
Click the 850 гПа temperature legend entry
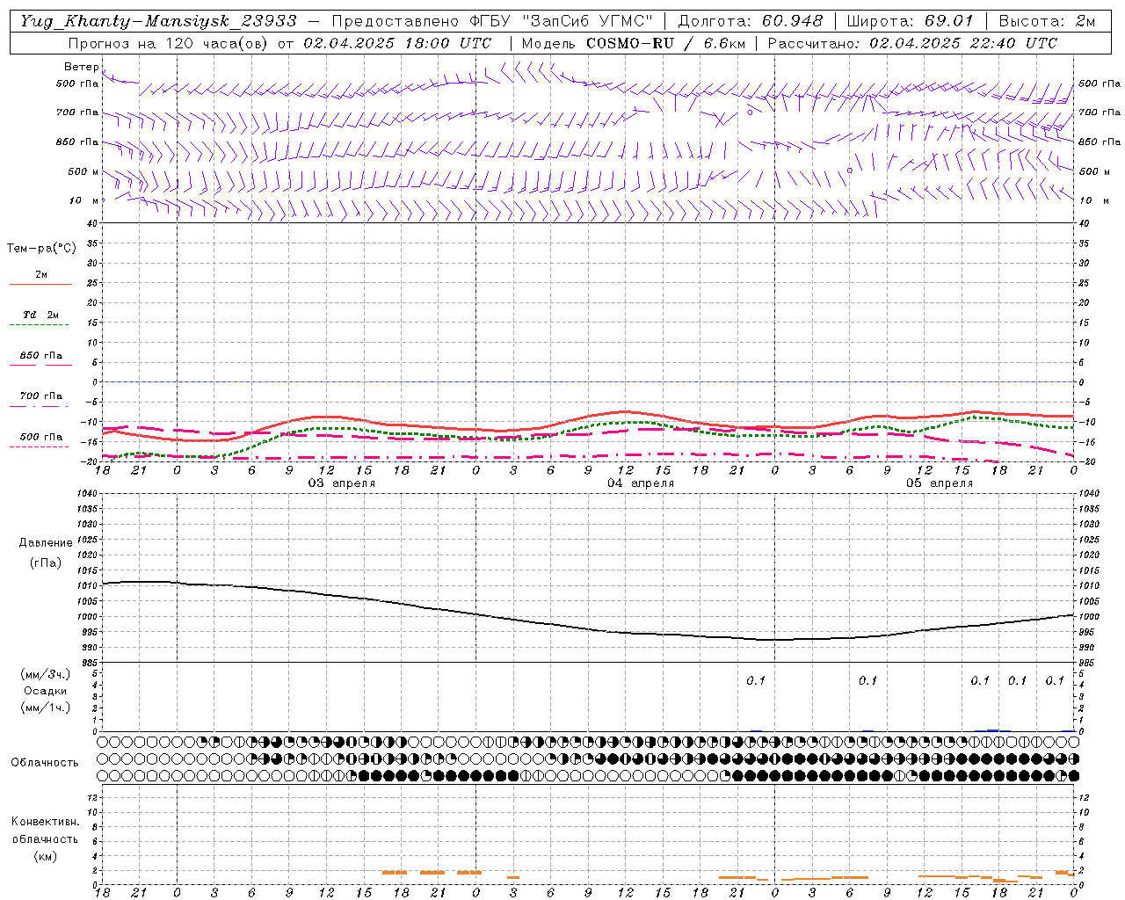click(41, 356)
